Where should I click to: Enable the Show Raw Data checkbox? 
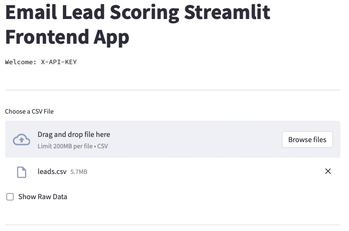(x=10, y=197)
